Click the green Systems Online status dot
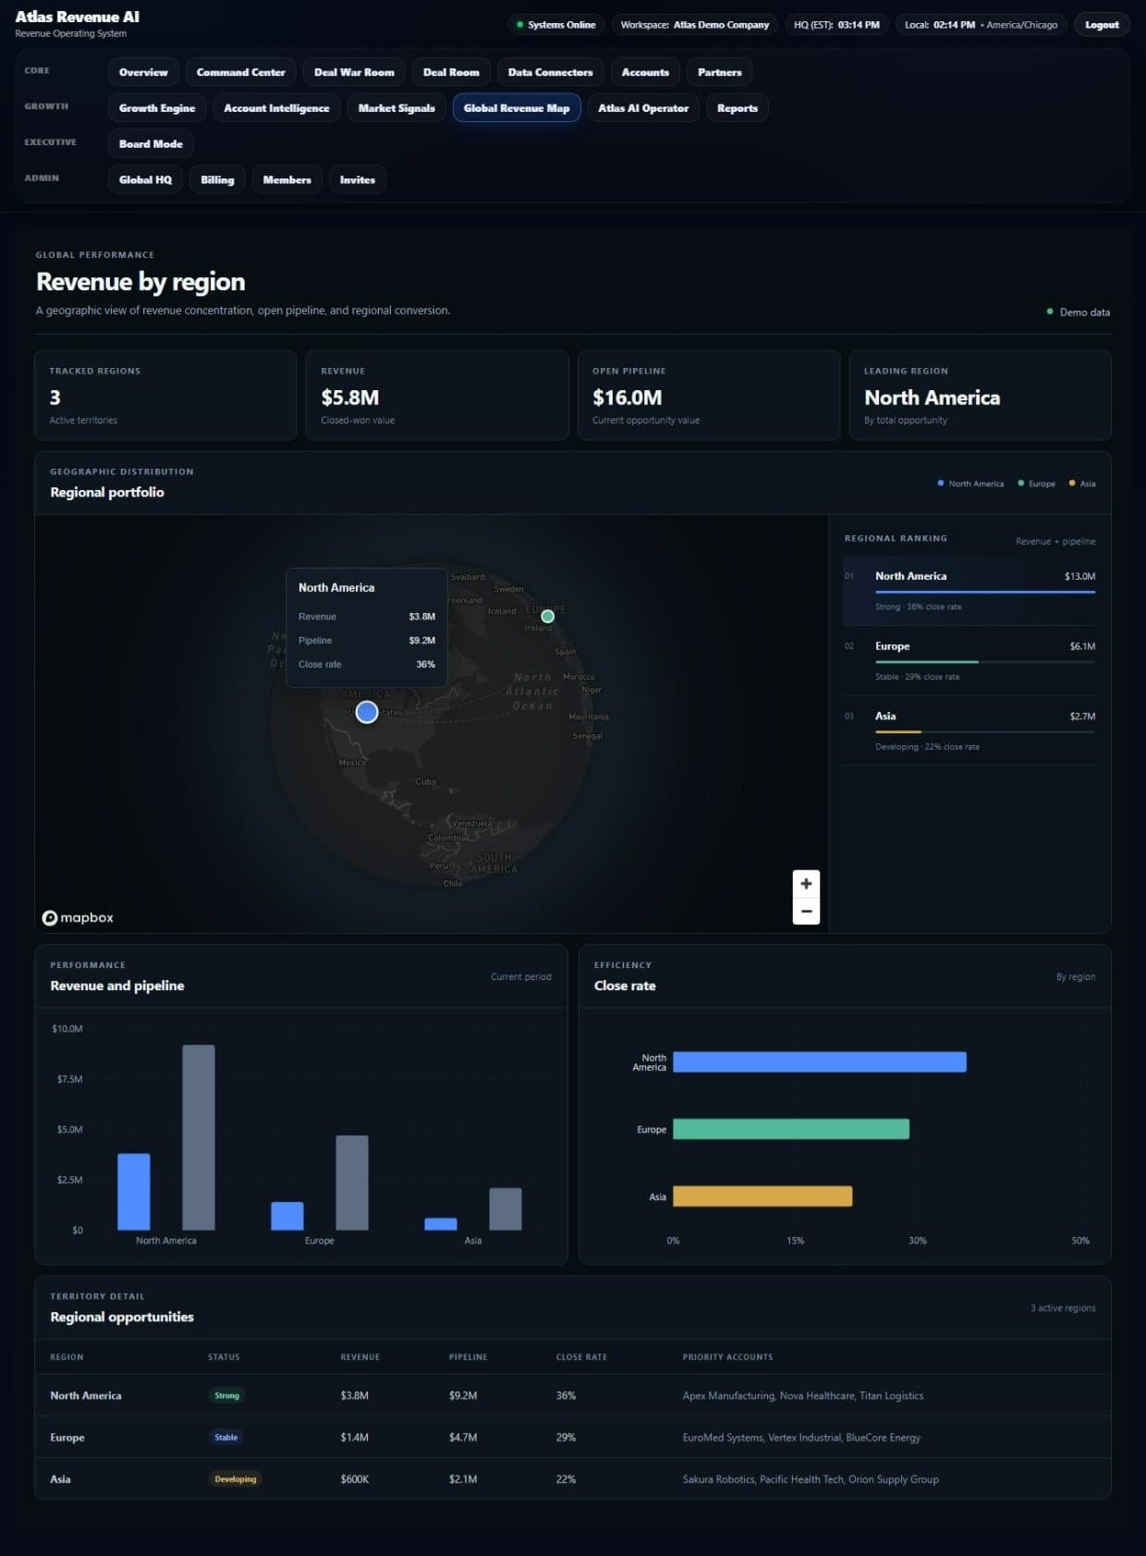The width and height of the screenshot is (1146, 1556). [x=519, y=25]
